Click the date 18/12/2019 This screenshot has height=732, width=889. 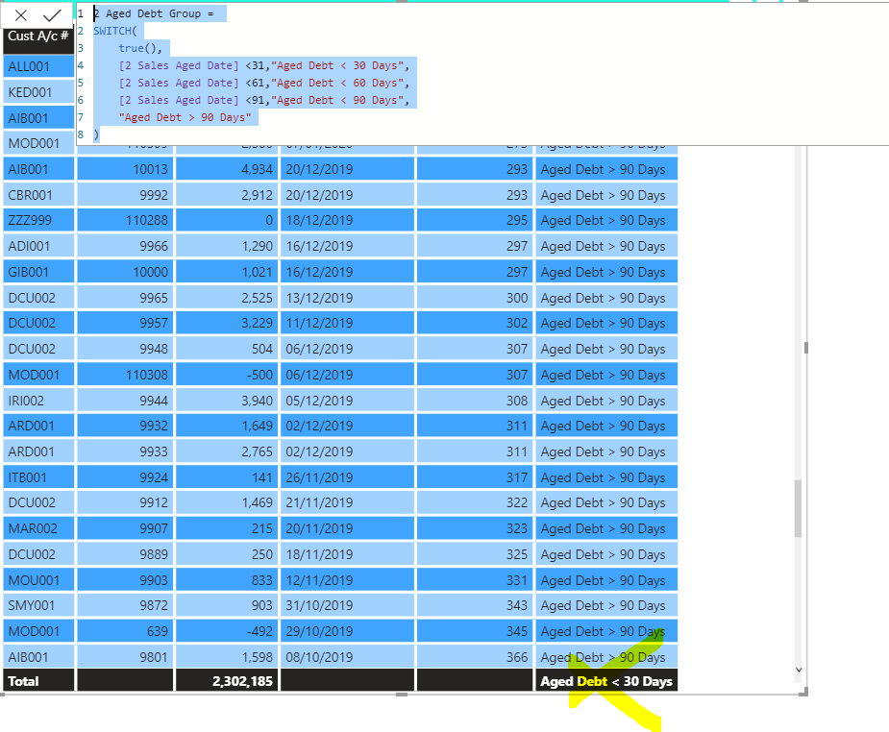(347, 220)
